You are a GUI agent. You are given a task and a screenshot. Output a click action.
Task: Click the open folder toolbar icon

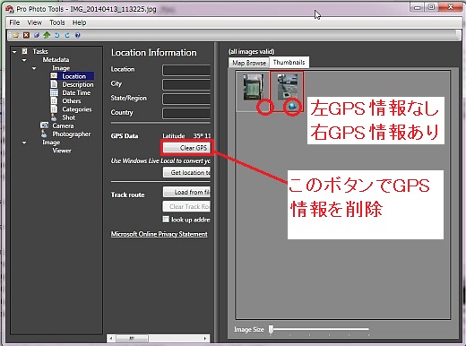point(15,35)
